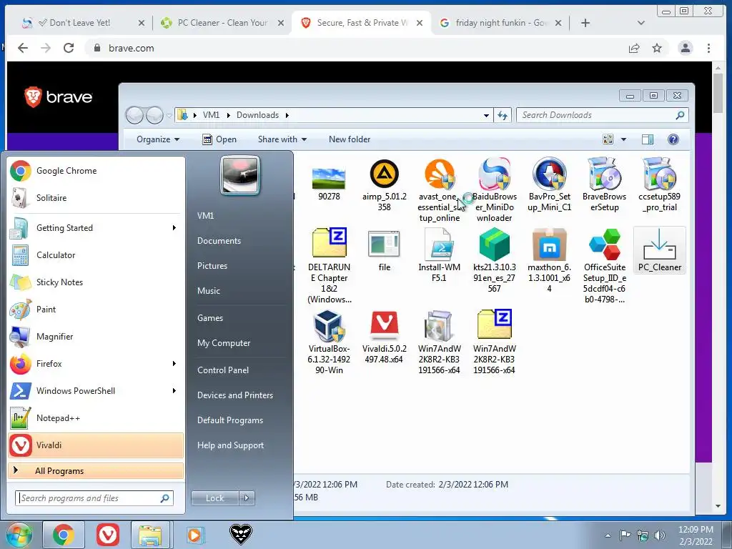732x549 pixels.
Task: Select the OfficeSuiteSetup_IID file
Action: [x=605, y=265]
